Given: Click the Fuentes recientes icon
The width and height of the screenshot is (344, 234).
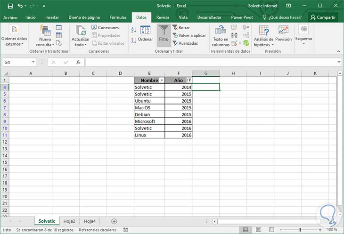Looking at the screenshot, I should pos(59,43).
